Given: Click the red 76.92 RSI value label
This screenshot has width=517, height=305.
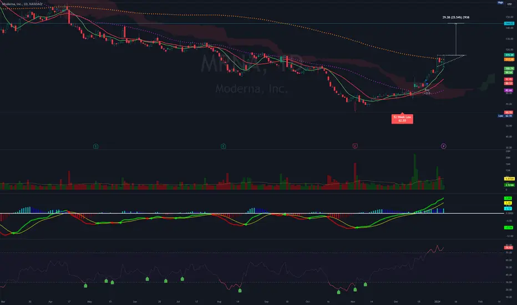Looking at the screenshot, I should click(509, 247).
